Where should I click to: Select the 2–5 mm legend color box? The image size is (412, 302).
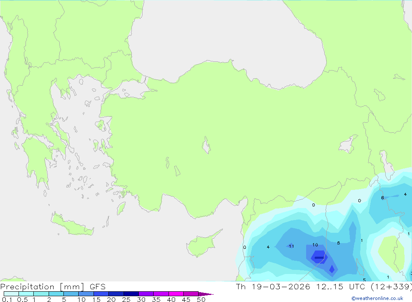click(x=56, y=294)
